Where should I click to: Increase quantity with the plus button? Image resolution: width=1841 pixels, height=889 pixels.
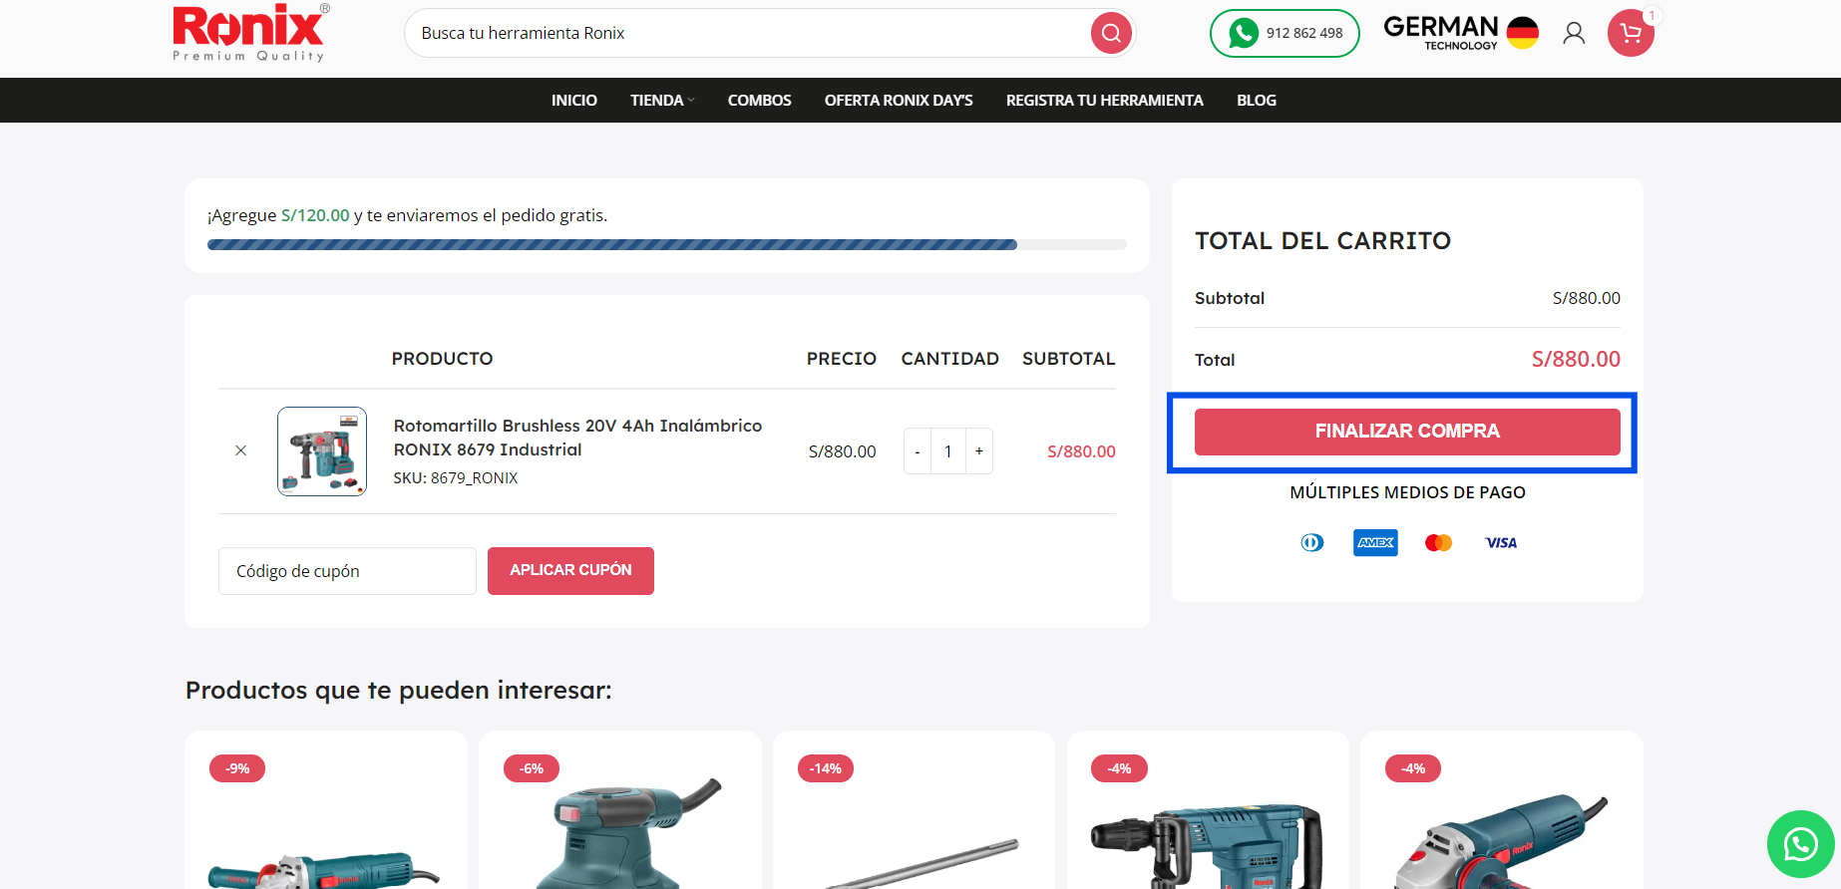979,451
